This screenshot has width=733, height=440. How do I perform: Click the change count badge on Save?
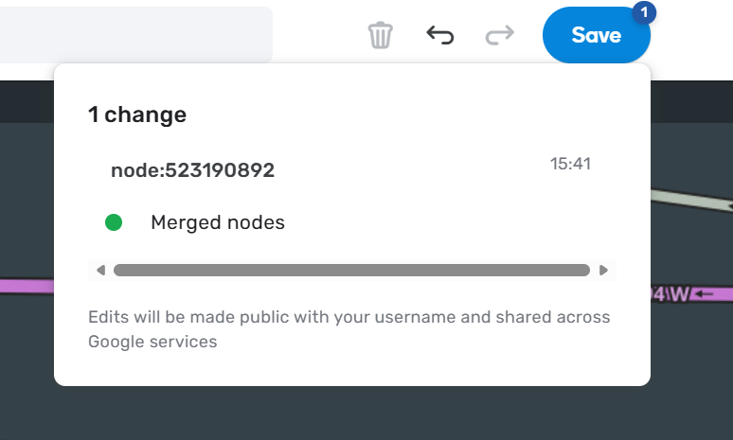[x=645, y=12]
